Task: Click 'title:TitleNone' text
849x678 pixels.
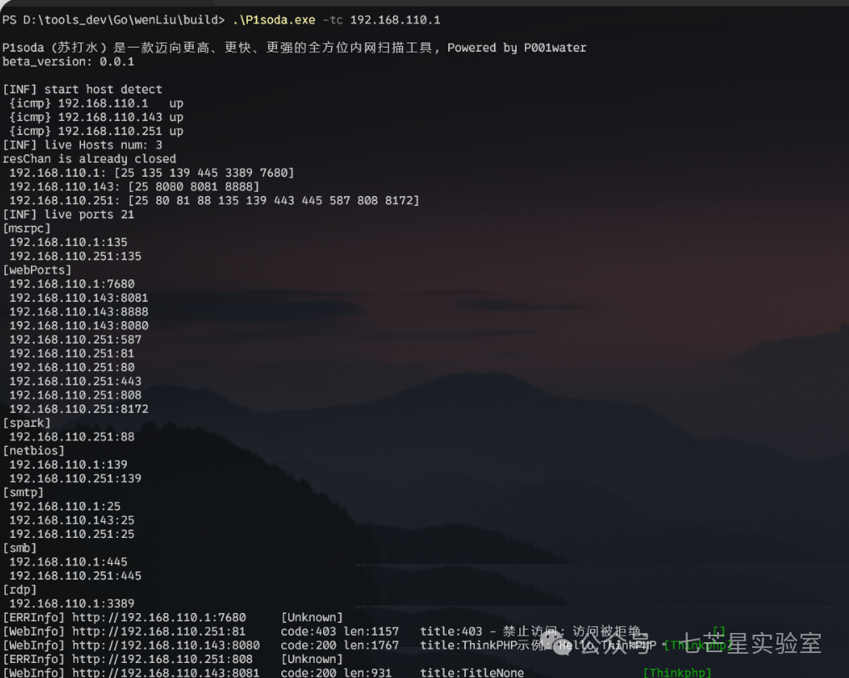Action: (x=473, y=673)
